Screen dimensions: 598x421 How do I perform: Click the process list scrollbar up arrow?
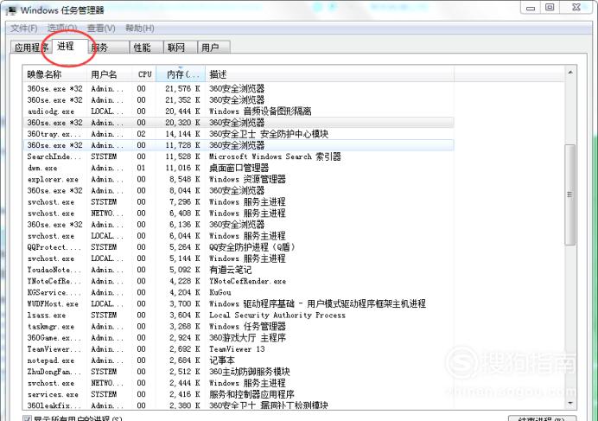570,73
